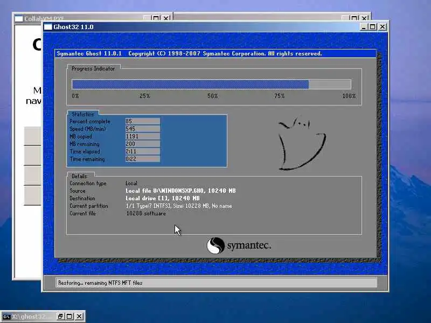Screen dimensions: 431x323
Task: Click the Ghost mascot drawing
Action: coord(302,144)
